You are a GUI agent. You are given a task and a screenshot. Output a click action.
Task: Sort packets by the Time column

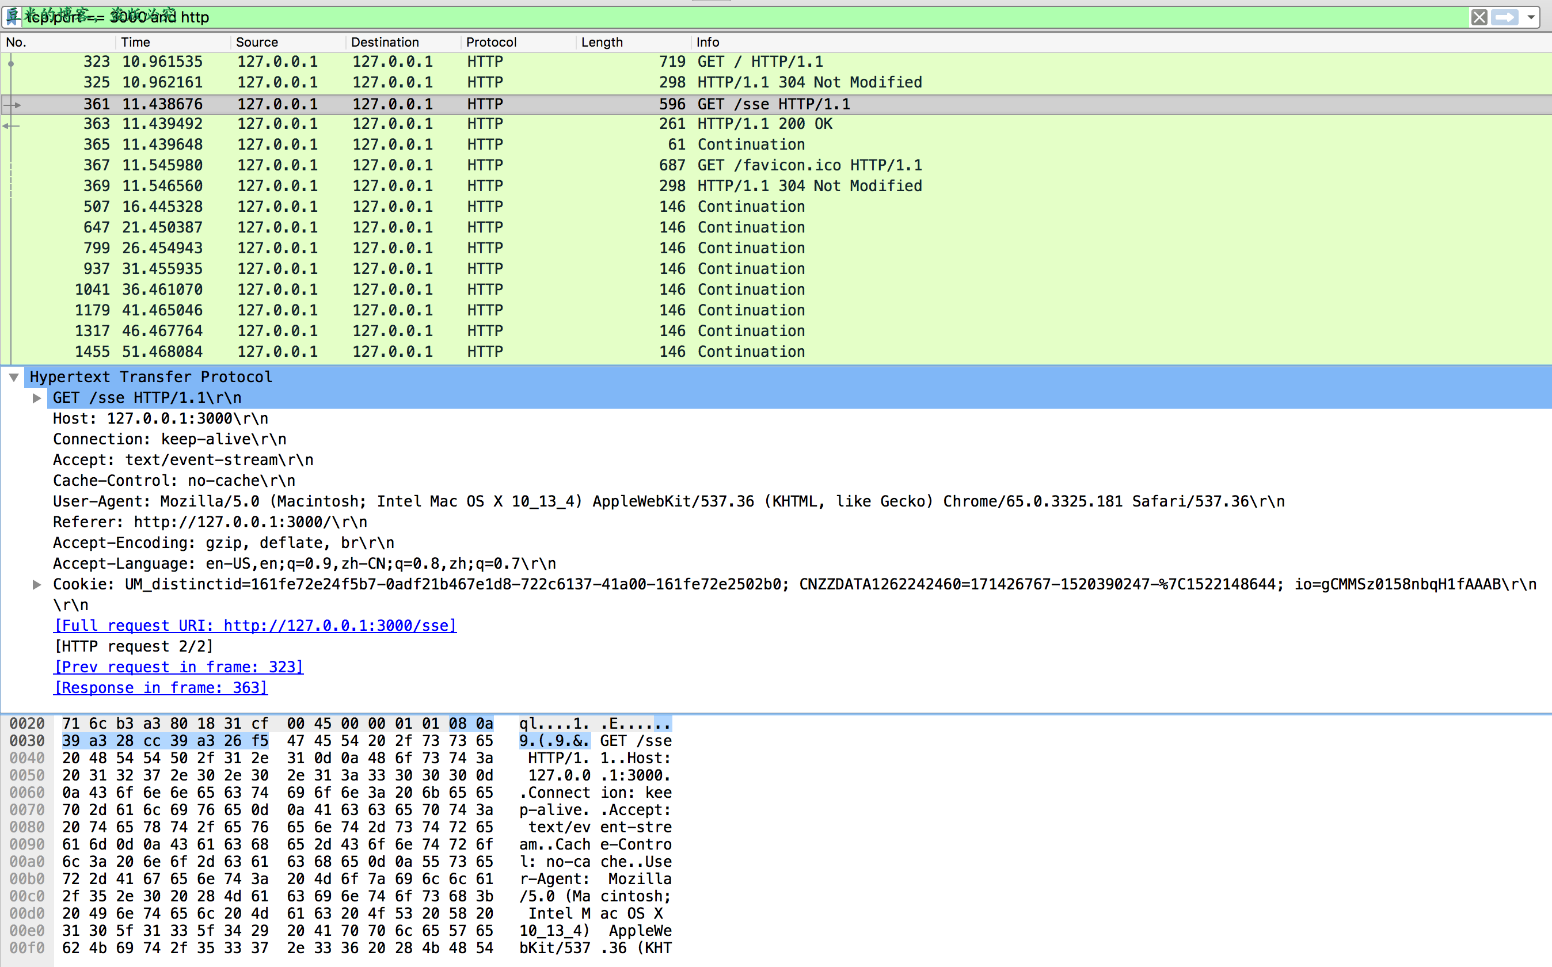pos(135,42)
